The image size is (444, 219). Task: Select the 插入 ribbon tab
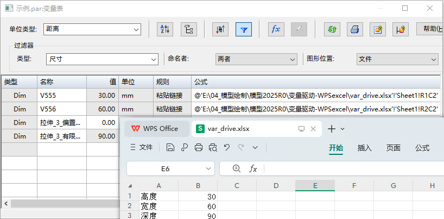click(364, 148)
